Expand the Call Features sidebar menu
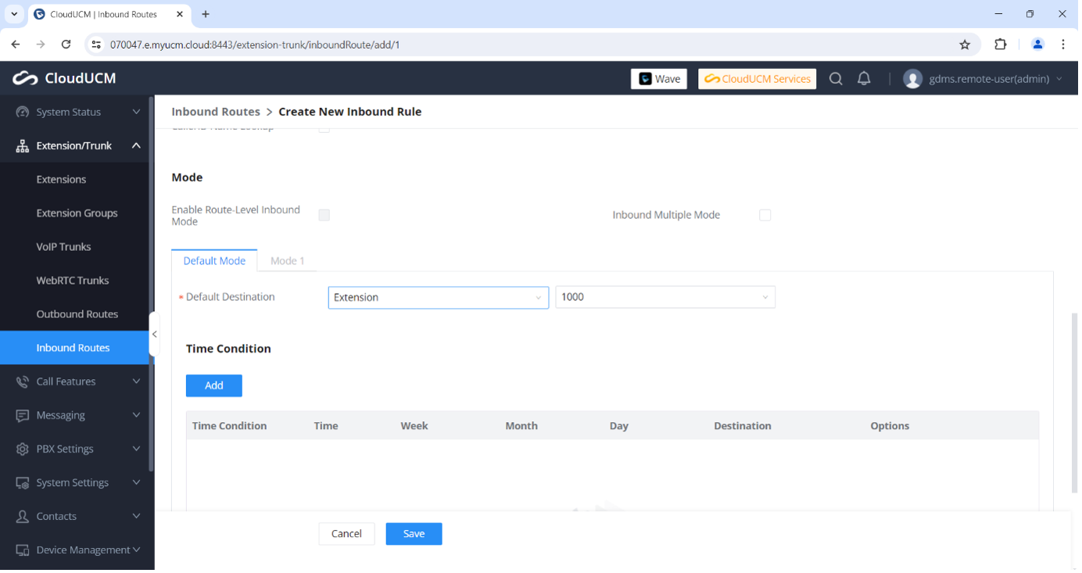1082x573 pixels. [x=77, y=381]
